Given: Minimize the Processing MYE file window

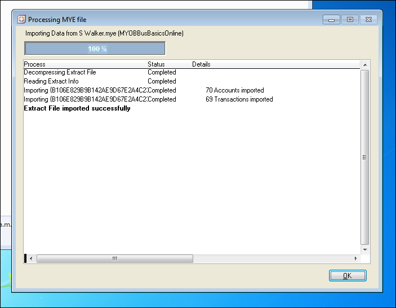Looking at the screenshot, I should click(x=331, y=20).
